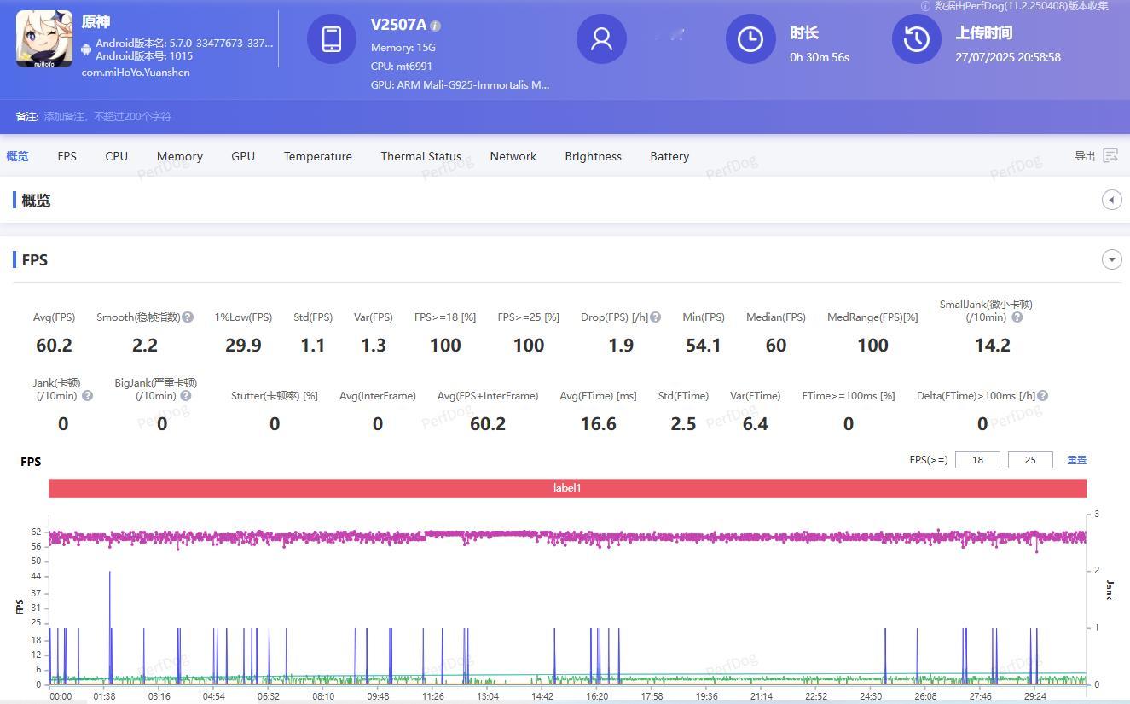Click the FPS threshold field showing 18
The height and width of the screenshot is (704, 1130).
[977, 460]
